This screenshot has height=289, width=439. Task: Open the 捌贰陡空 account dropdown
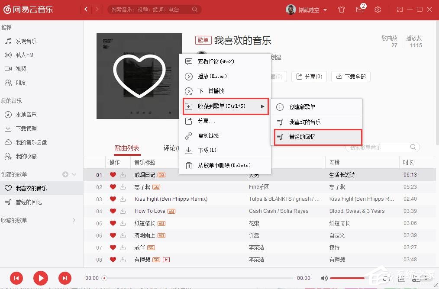(x=306, y=9)
